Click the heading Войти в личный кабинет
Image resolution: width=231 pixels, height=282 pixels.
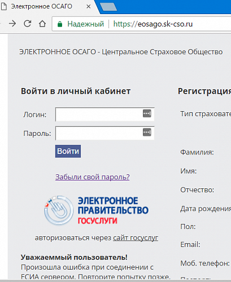point(76,91)
